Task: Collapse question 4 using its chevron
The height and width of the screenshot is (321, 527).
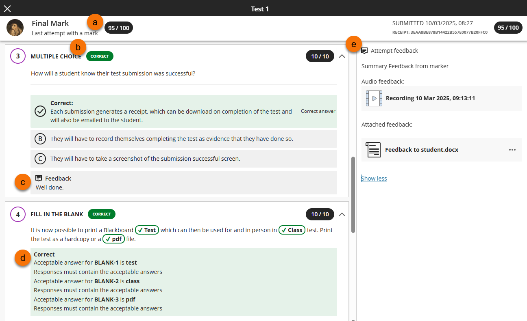Action: pos(342,214)
